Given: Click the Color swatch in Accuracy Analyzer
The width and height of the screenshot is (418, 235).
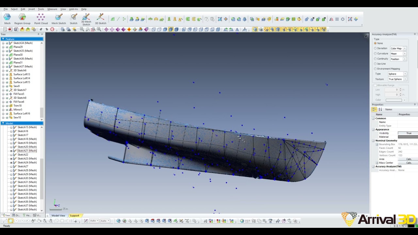Looking at the screenshot, I should click(x=394, y=100).
